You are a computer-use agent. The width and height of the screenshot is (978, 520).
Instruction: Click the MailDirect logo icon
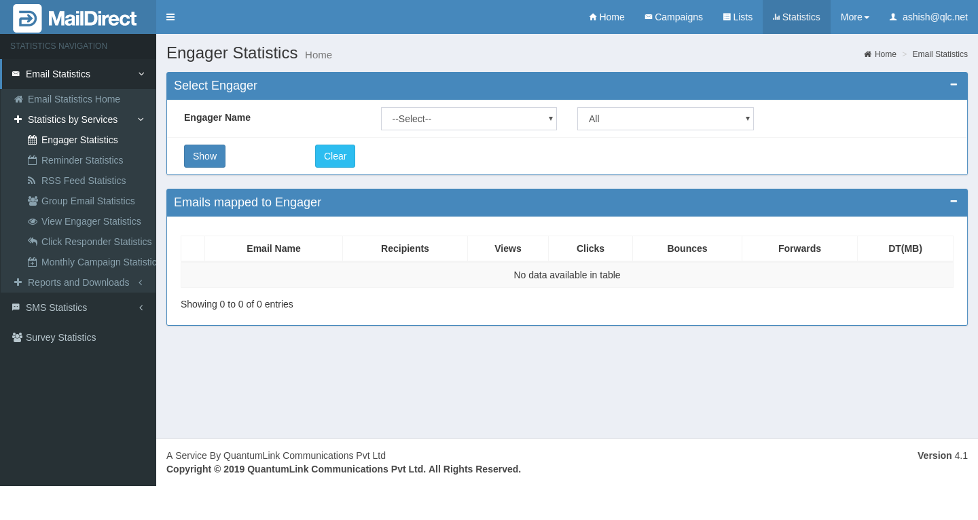(27, 18)
